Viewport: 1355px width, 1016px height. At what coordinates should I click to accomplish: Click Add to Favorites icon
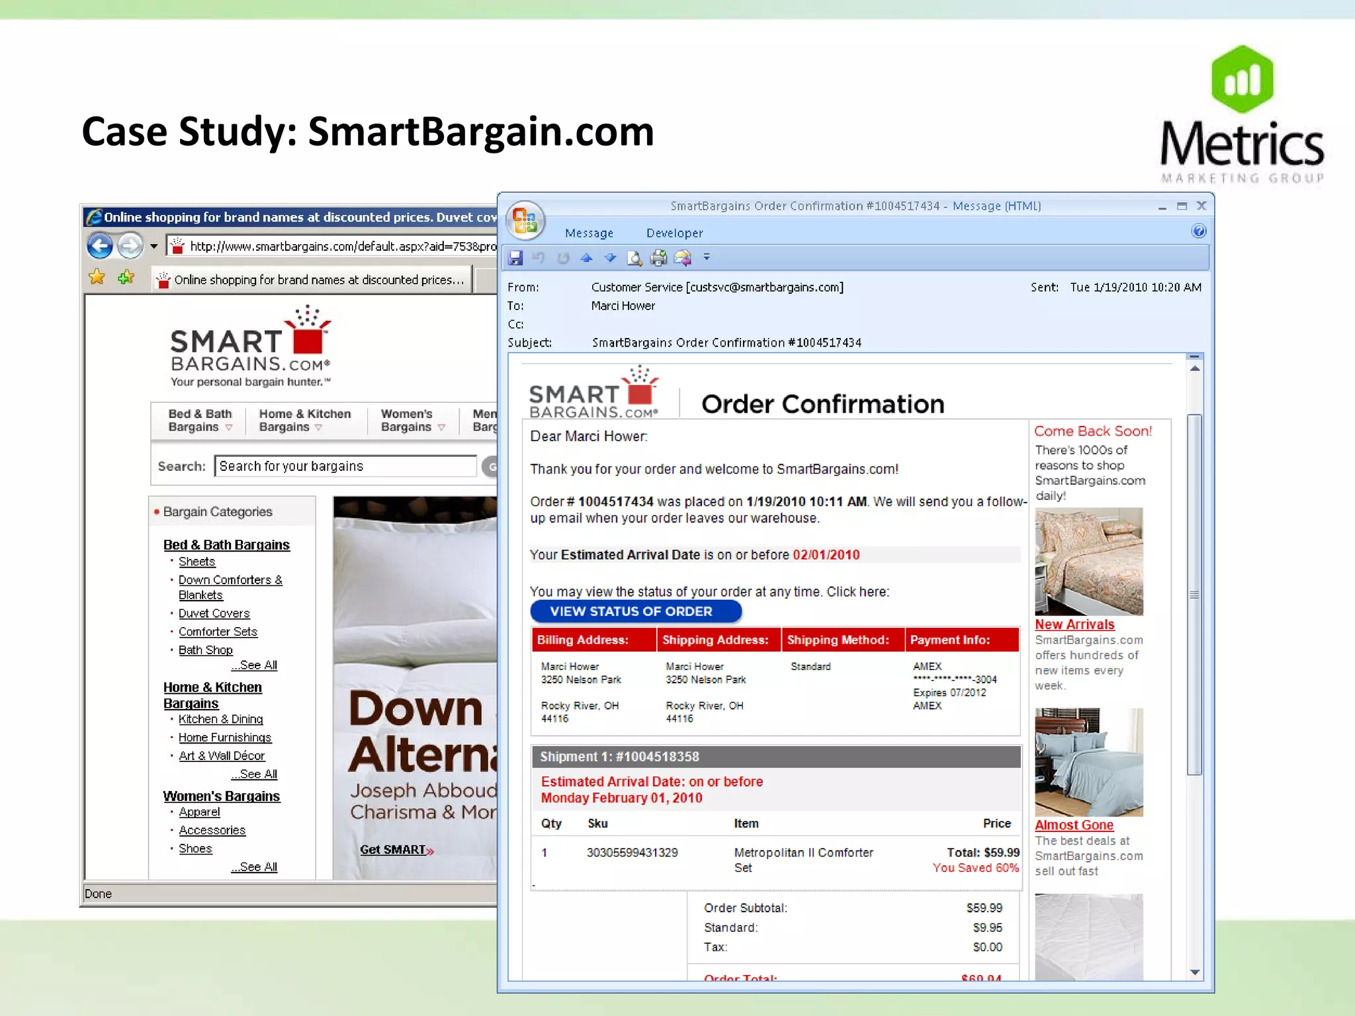click(x=126, y=277)
